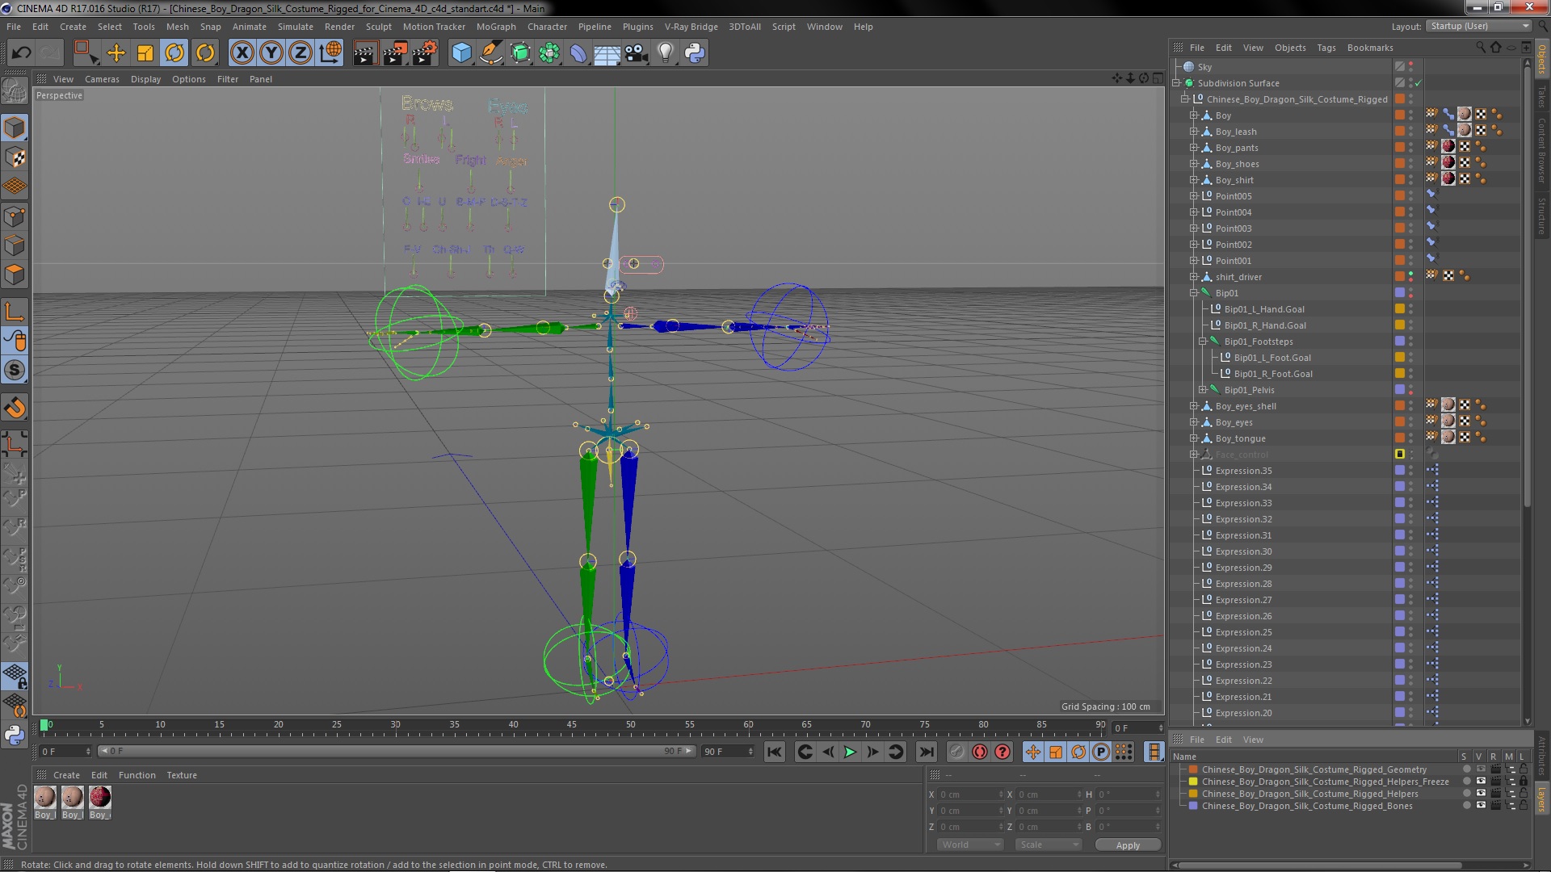Image resolution: width=1551 pixels, height=872 pixels.
Task: Open the World coordinate system dropdown
Action: [970, 845]
